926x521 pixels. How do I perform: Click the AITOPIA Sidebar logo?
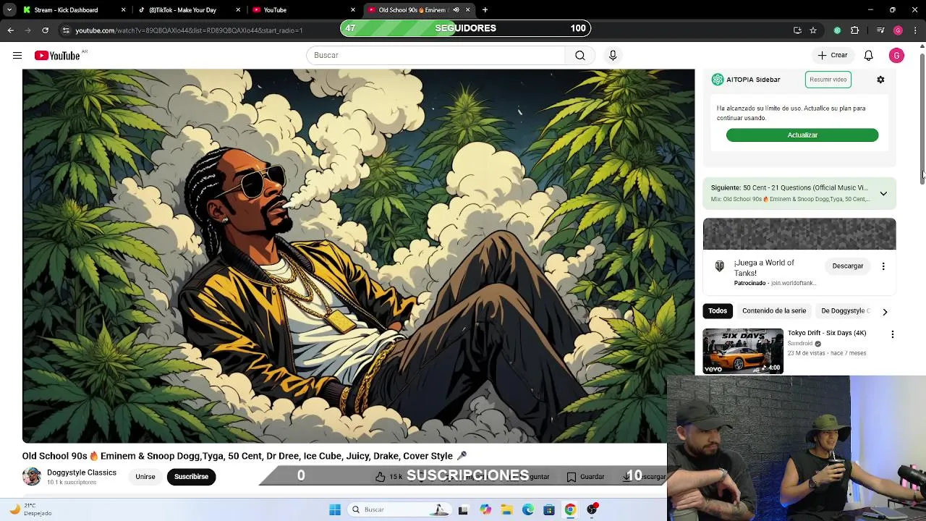coord(718,80)
